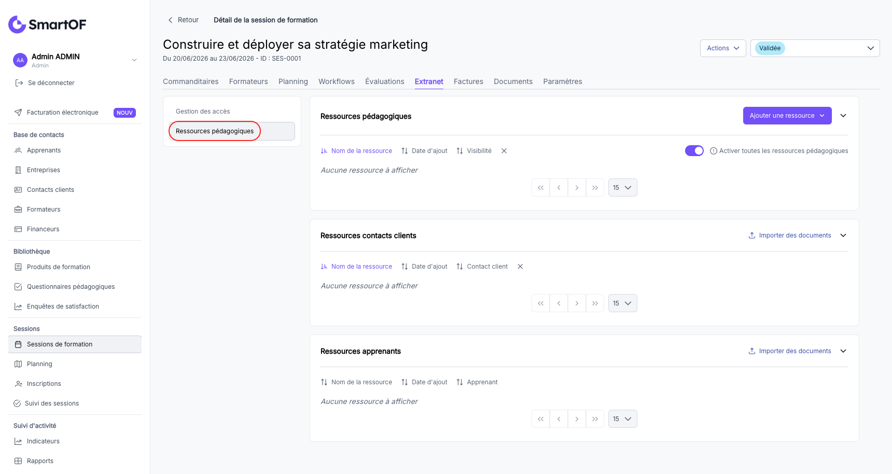Viewport: 892px width, 474px height.
Task: Sort Ressources contacts clients by Date d'ajout
Action: coord(424,267)
